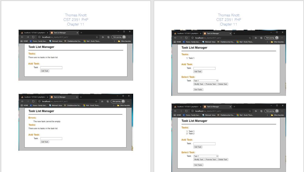
Task: Click the new tab plus in the error-free empty-list screenshot
Action: click(81, 33)
